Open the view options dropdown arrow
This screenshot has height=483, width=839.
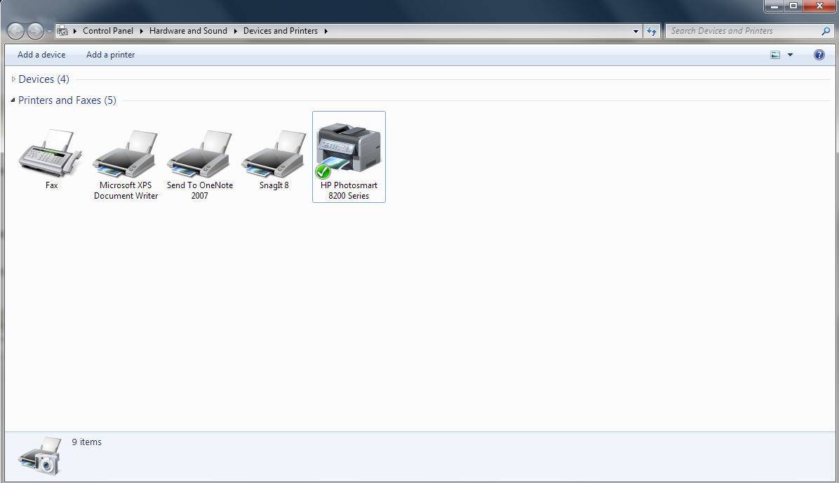[789, 54]
